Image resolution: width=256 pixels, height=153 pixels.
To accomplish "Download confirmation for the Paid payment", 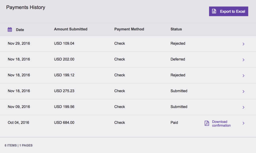I will point(221,124).
